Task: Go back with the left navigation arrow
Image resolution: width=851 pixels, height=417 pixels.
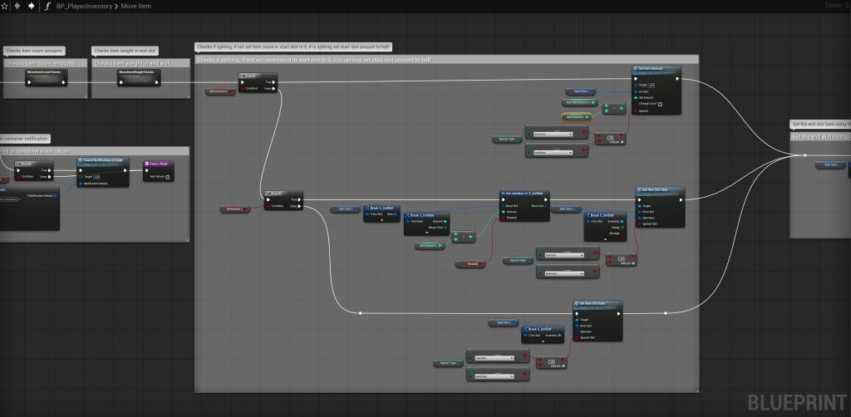Action: [18, 5]
